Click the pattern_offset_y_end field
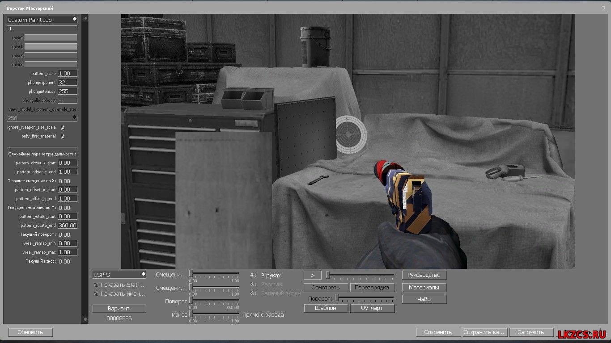This screenshot has height=343, width=611. pos(68,199)
